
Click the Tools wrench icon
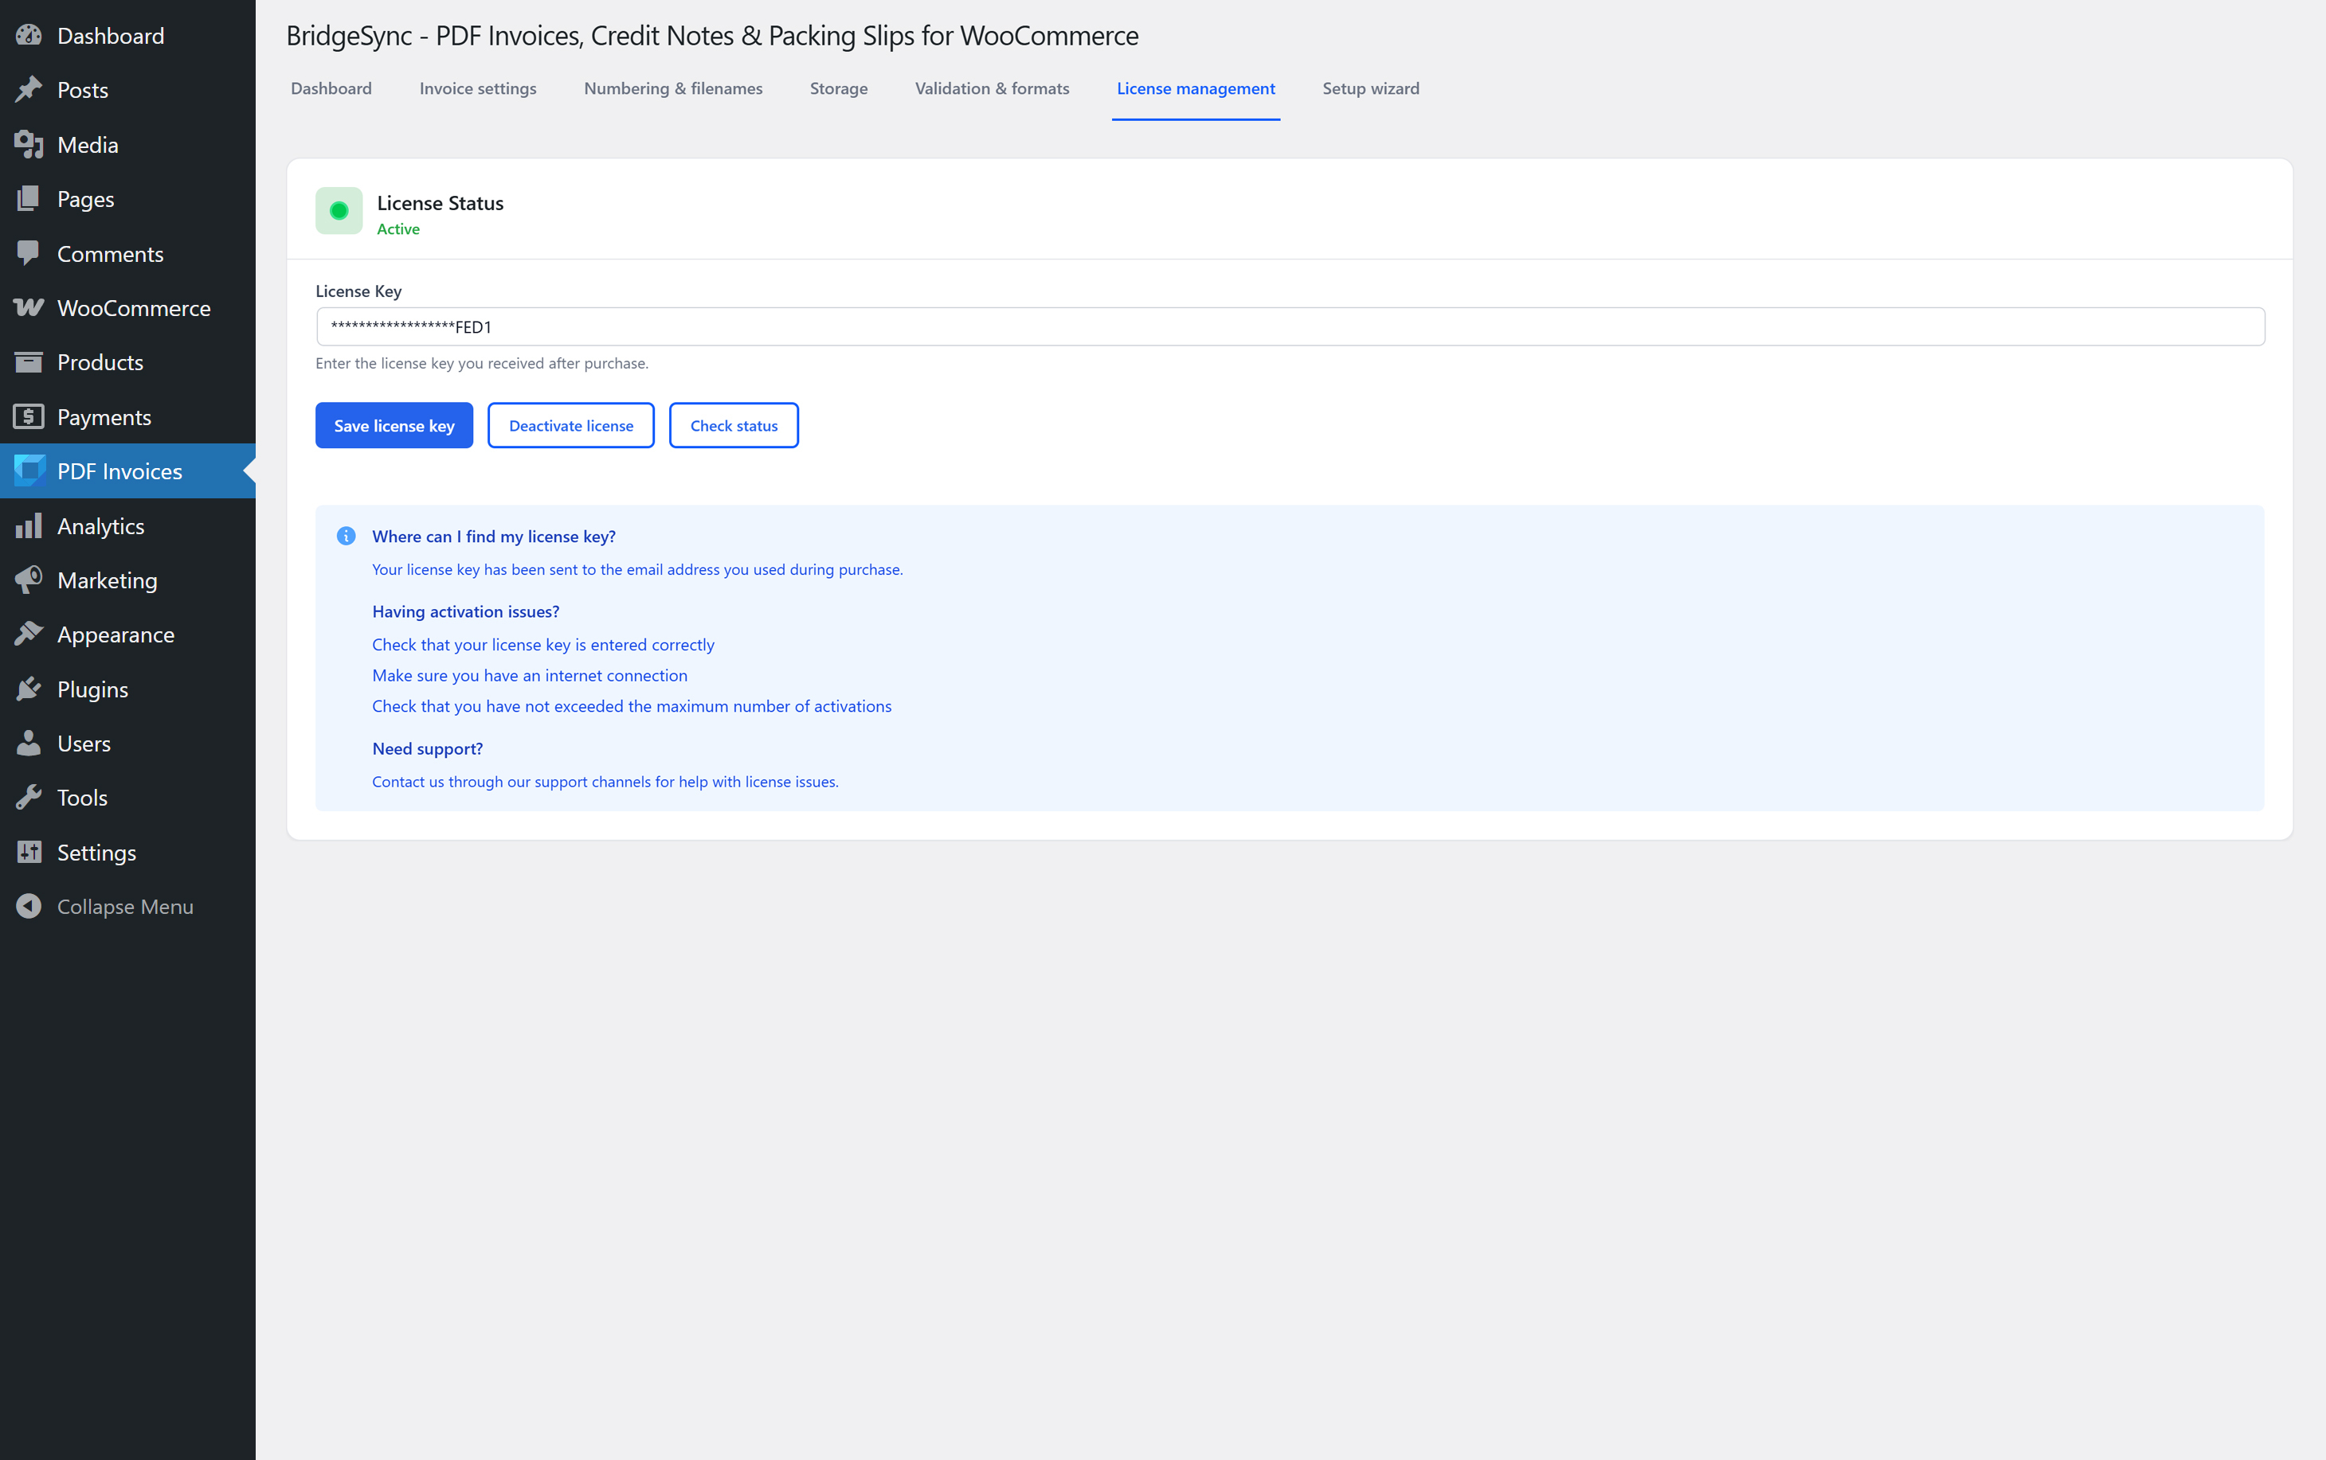click(x=29, y=798)
